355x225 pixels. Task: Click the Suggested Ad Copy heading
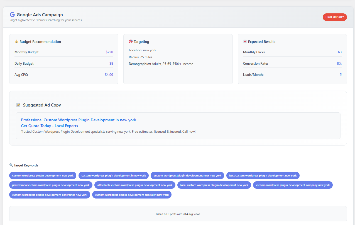click(42, 105)
